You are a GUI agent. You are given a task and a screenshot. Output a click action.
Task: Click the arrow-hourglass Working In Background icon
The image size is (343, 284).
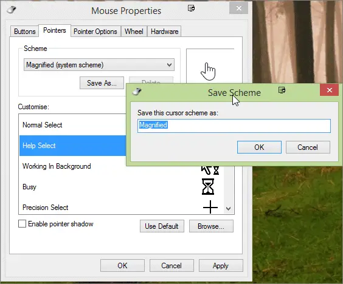[x=210, y=171]
